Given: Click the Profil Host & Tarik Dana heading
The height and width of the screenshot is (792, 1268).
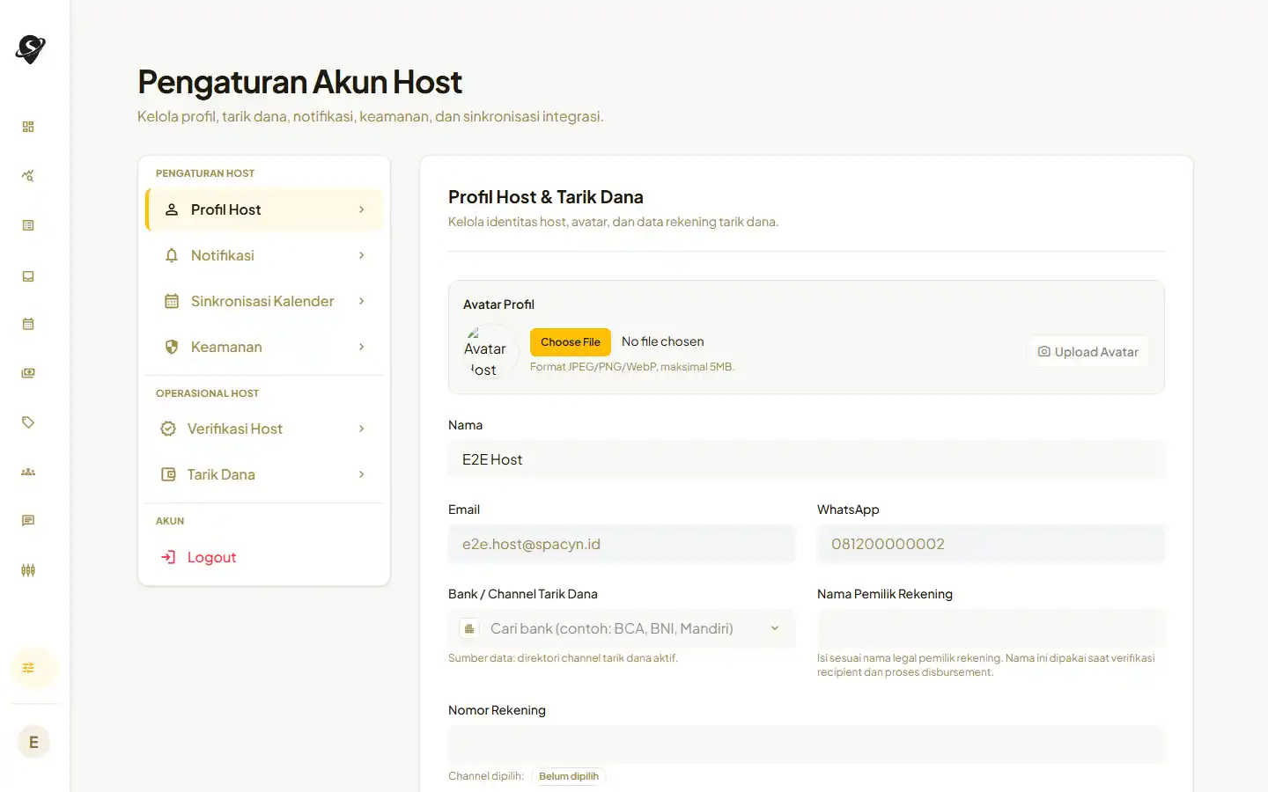Looking at the screenshot, I should pyautogui.click(x=546, y=197).
